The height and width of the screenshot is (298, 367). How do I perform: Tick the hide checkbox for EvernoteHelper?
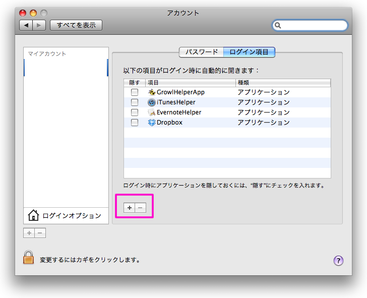(134, 112)
